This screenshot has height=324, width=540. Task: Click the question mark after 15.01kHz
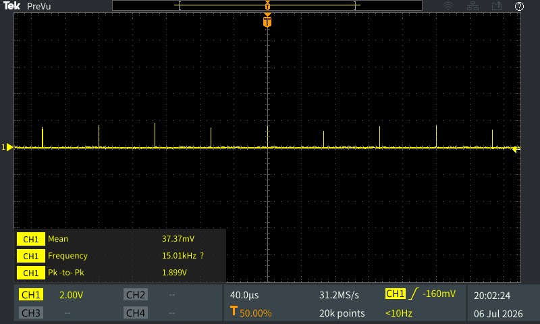202,256
